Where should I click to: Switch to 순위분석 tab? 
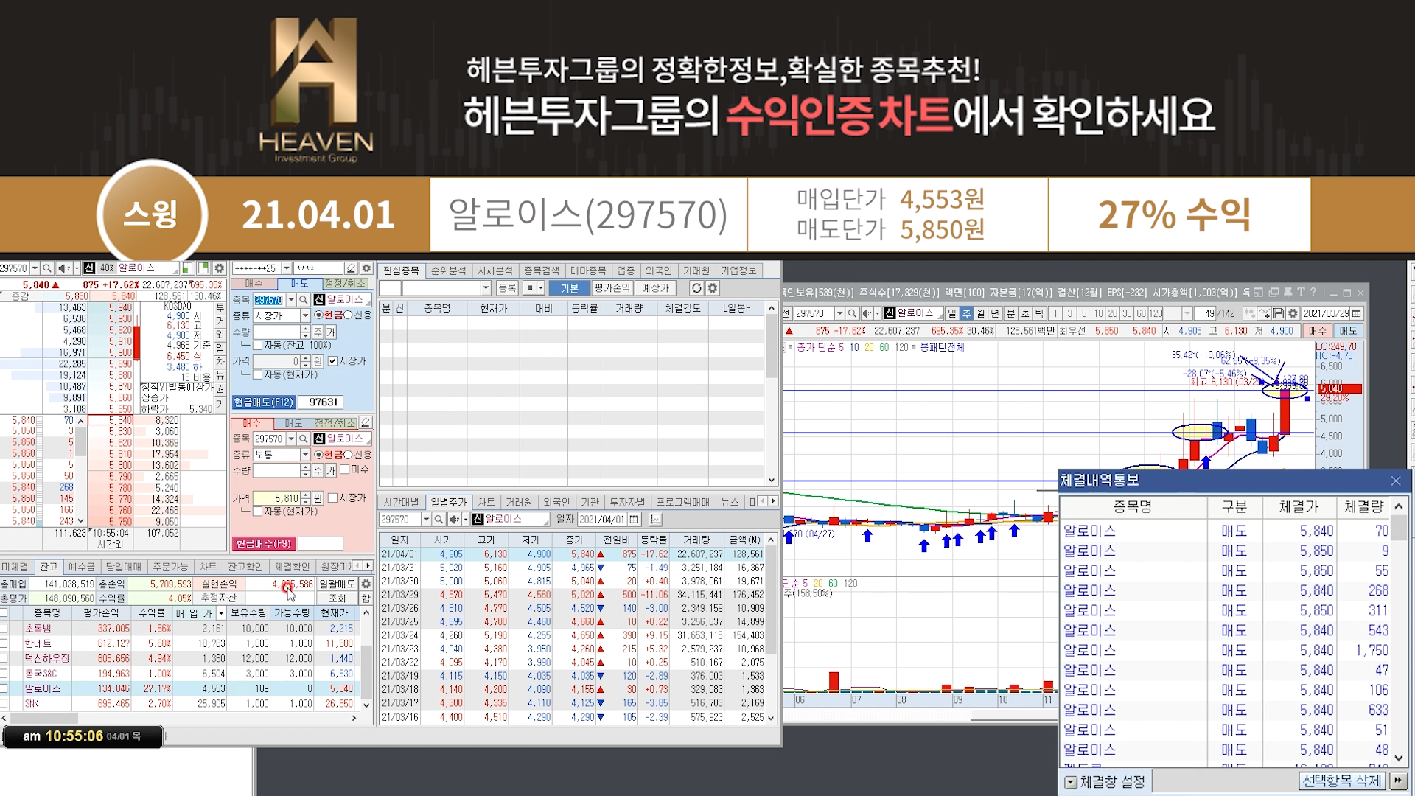tap(448, 270)
